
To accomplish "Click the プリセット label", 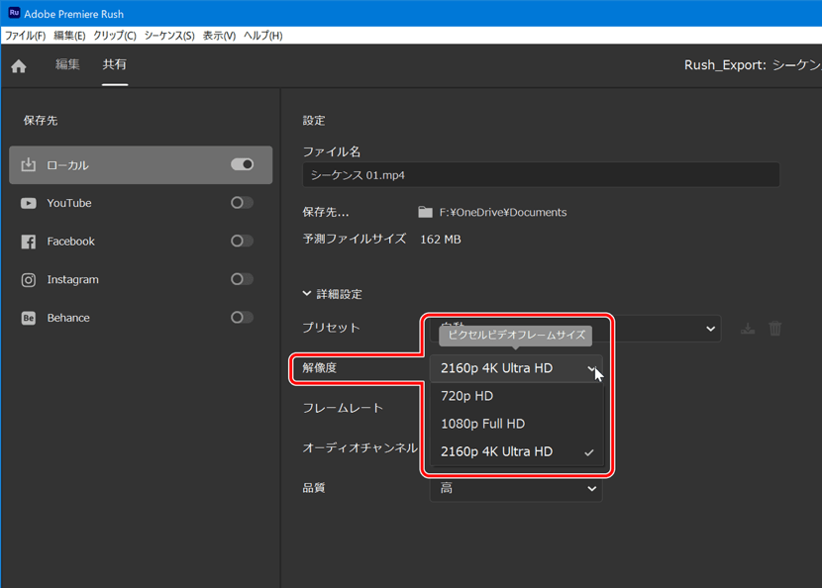I will coord(332,328).
